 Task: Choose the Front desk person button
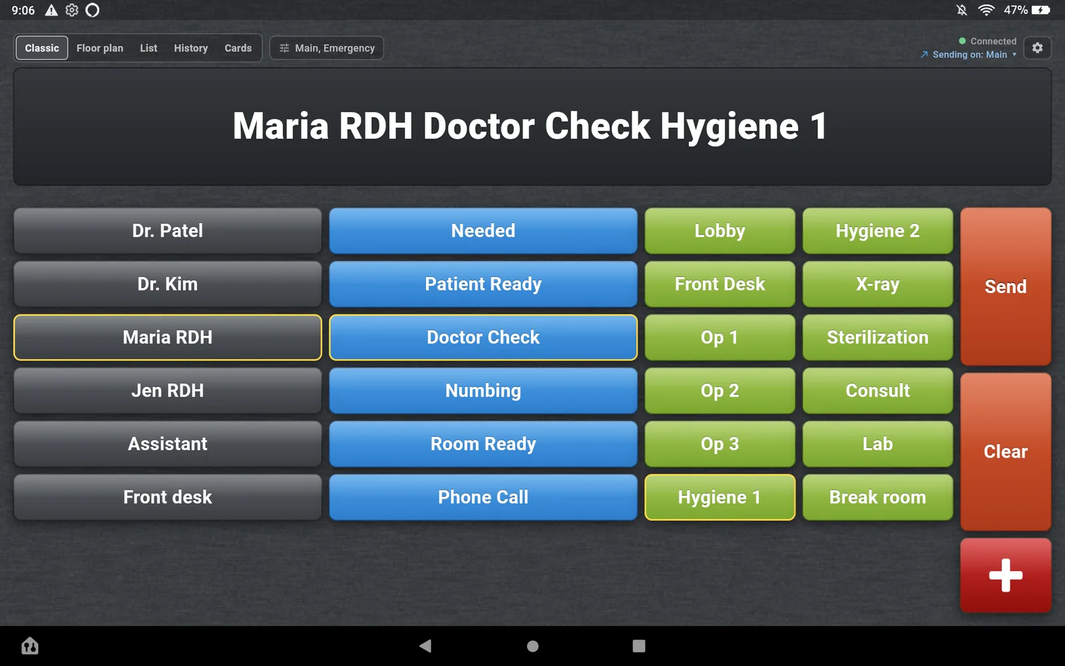click(x=168, y=497)
